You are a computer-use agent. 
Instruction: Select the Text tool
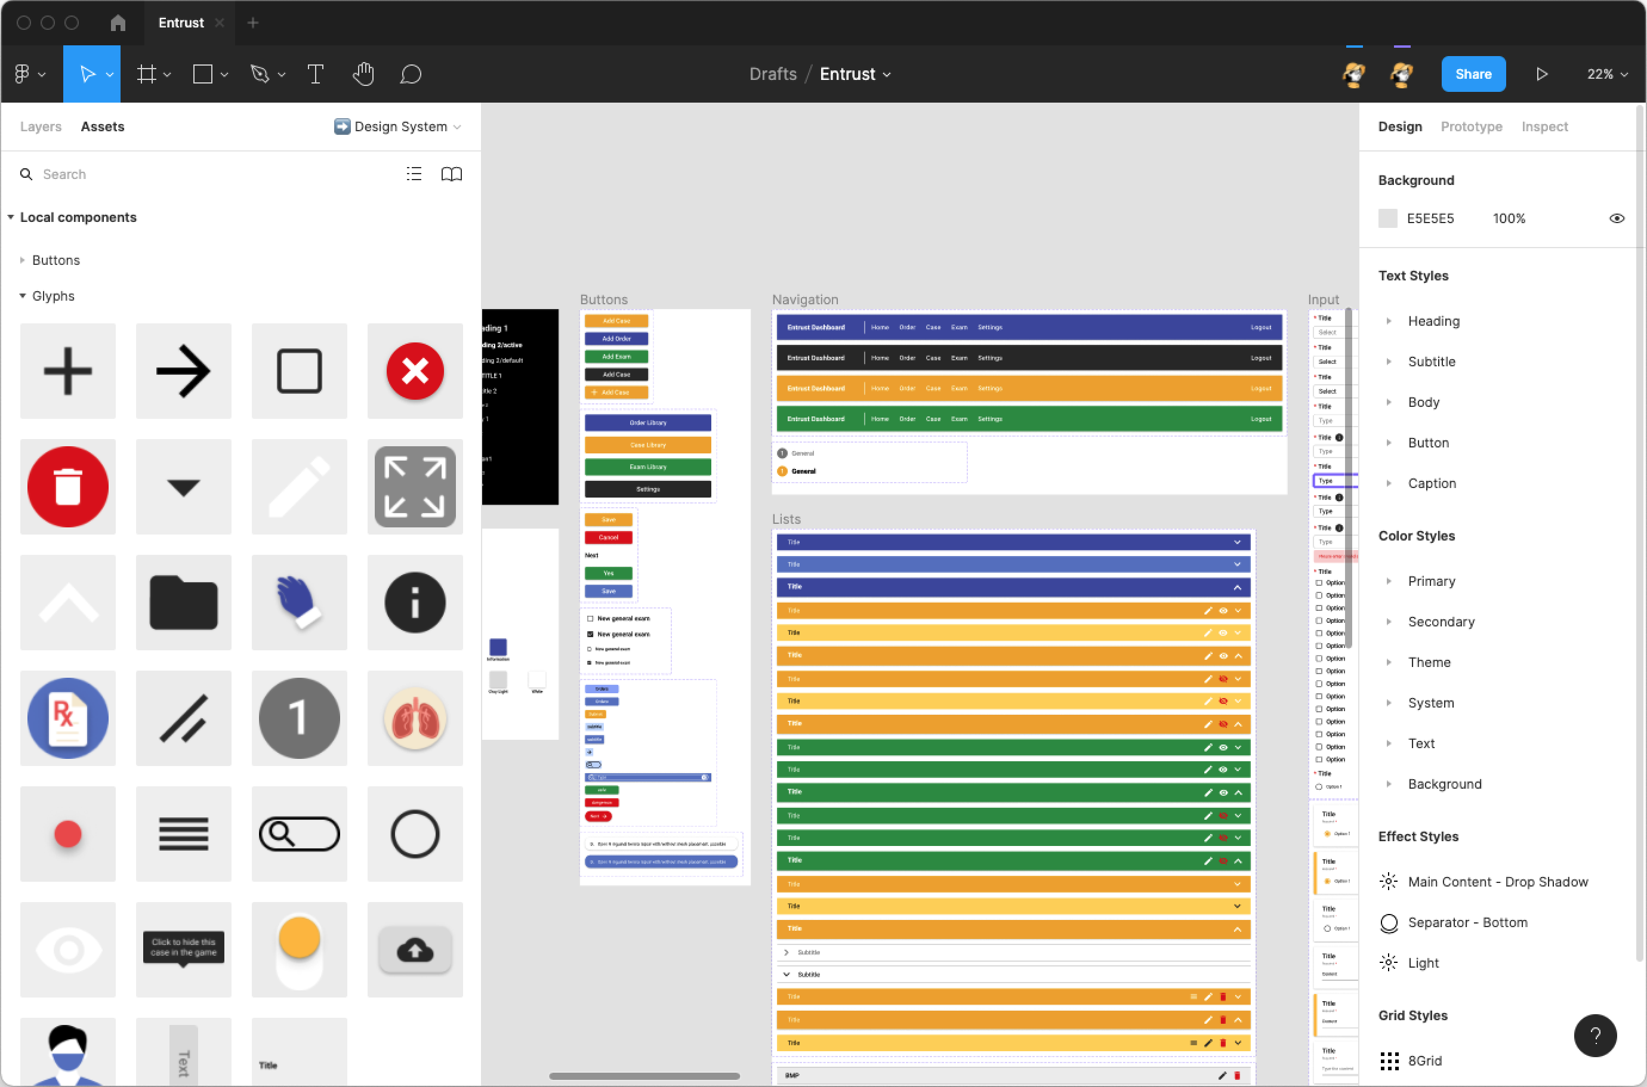(316, 73)
